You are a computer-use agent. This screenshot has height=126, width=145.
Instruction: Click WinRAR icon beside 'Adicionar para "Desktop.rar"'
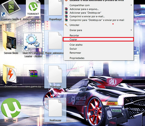tap(66, 13)
